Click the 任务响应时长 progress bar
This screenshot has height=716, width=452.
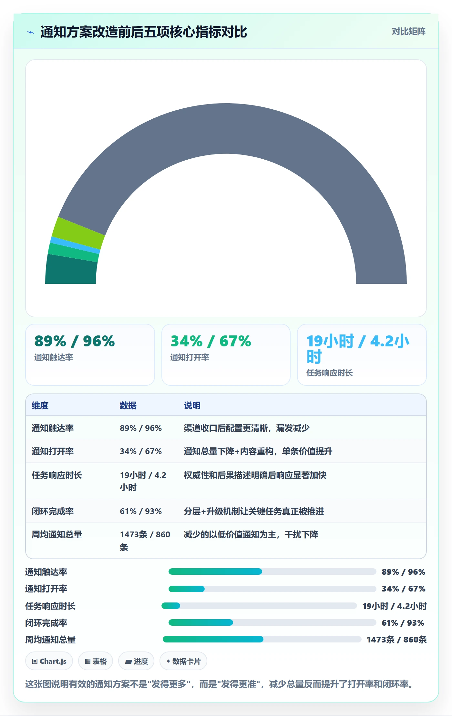(x=259, y=606)
